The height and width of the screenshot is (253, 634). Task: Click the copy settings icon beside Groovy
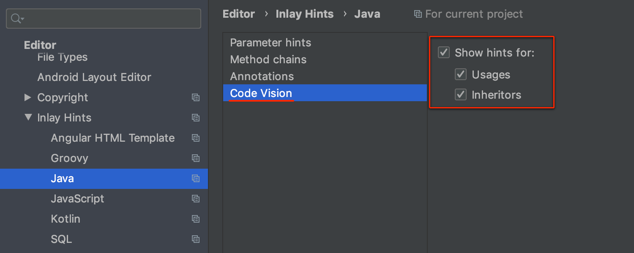pyautogui.click(x=196, y=158)
